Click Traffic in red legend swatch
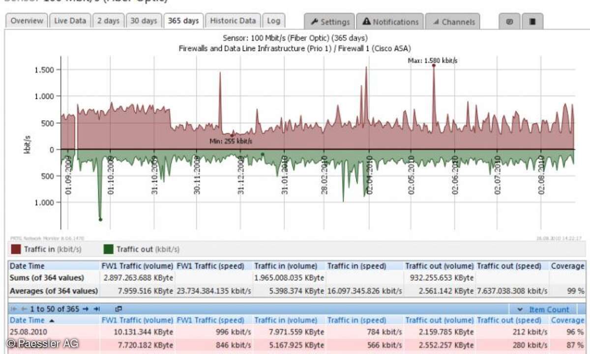This screenshot has height=354, width=590. click(x=17, y=249)
